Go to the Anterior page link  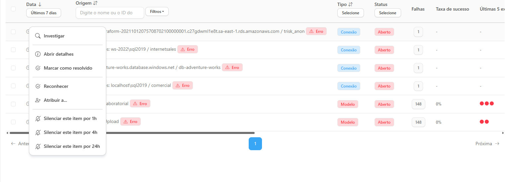click(x=20, y=144)
